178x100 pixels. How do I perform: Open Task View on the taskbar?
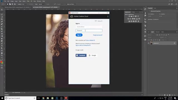pyautogui.click(x=39, y=98)
